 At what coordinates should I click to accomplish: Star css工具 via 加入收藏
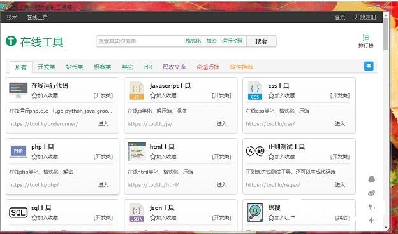point(281,95)
